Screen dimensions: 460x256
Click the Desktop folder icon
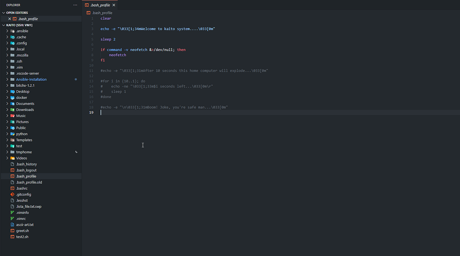coord(12,91)
